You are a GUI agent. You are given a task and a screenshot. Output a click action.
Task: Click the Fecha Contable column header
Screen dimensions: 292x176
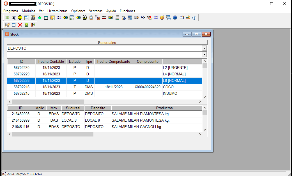pyautogui.click(x=51, y=61)
